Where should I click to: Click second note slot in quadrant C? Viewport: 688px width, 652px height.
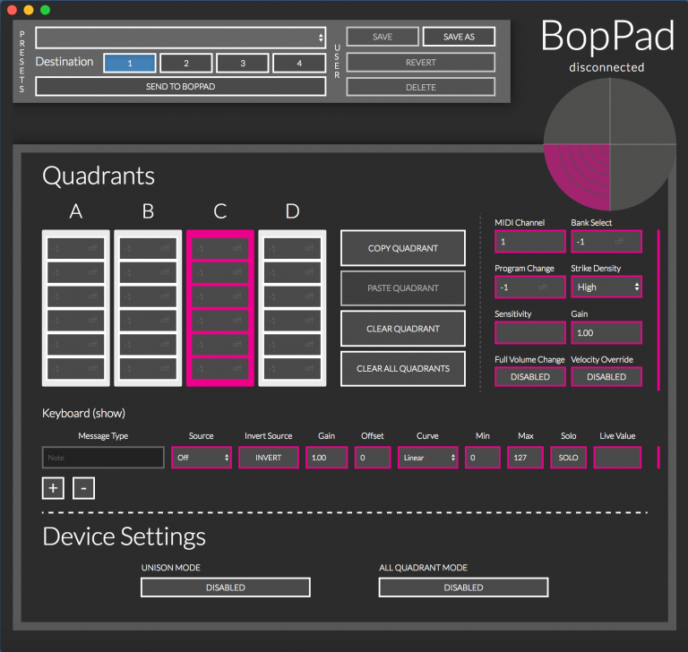(x=220, y=272)
